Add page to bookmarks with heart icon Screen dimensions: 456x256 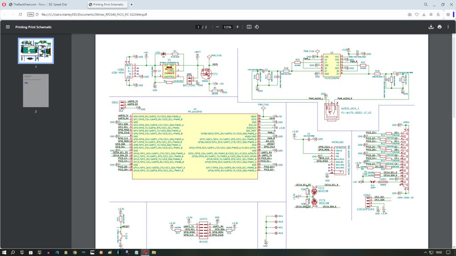(416, 14)
